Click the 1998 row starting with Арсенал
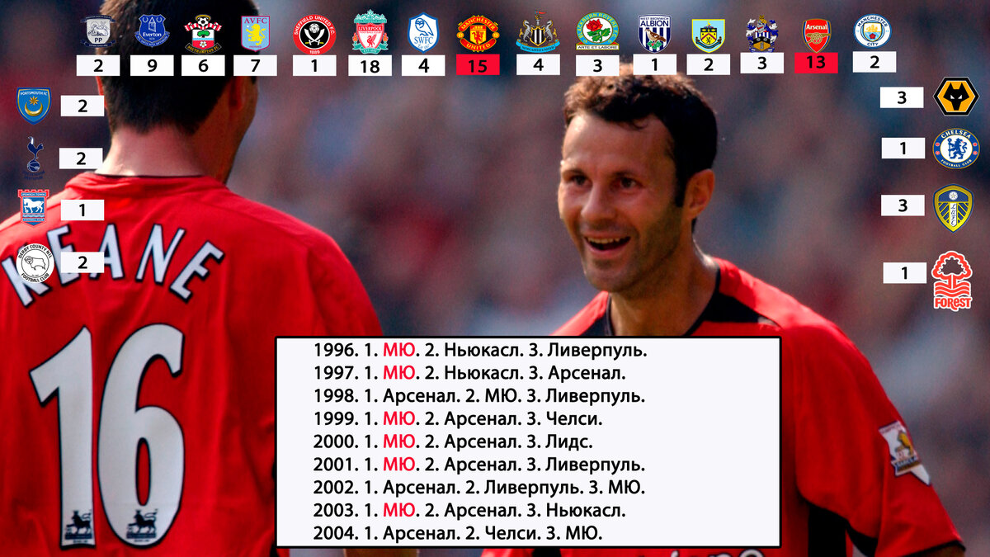The width and height of the screenshot is (990, 557). [x=478, y=396]
